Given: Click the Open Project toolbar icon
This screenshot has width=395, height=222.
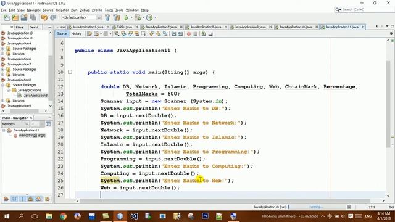Looking at the screenshot, I should click(24, 18).
